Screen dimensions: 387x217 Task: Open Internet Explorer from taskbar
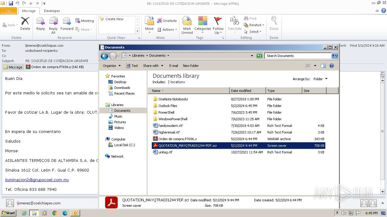[24, 213]
